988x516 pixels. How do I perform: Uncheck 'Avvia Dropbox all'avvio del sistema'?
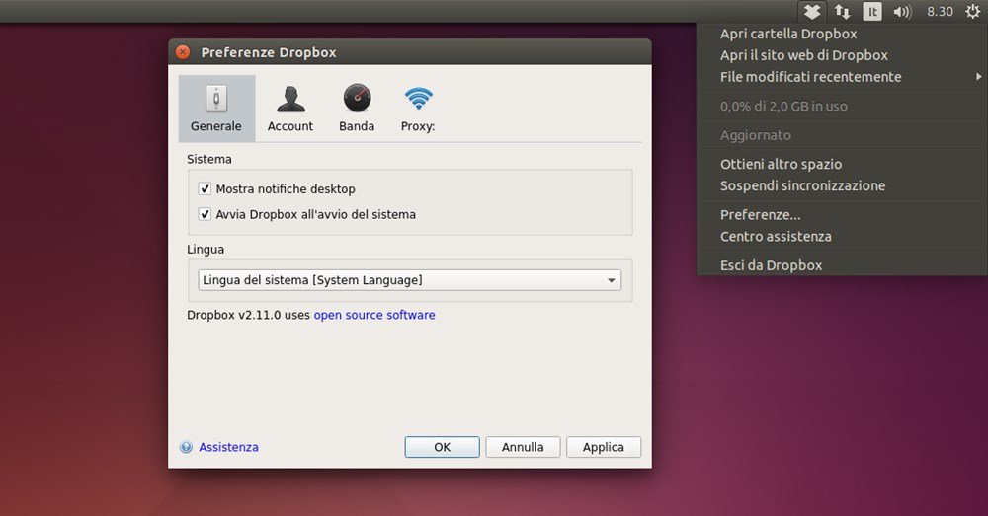tap(206, 214)
